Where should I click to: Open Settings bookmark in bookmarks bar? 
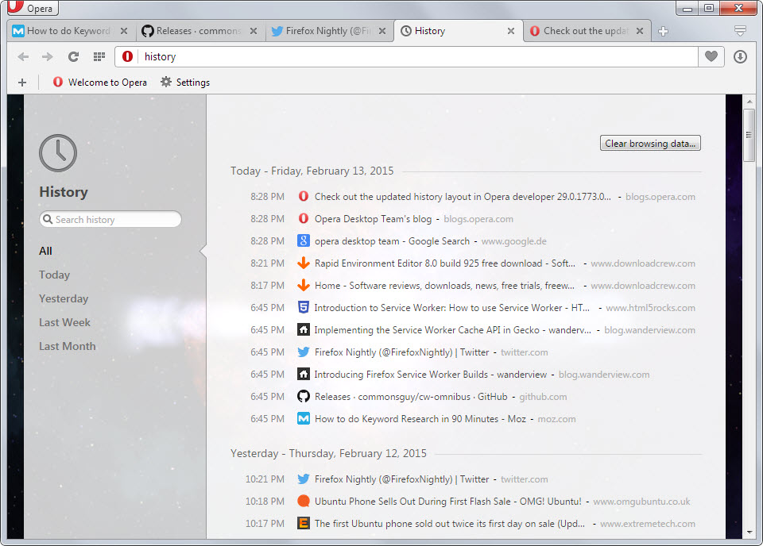point(185,83)
